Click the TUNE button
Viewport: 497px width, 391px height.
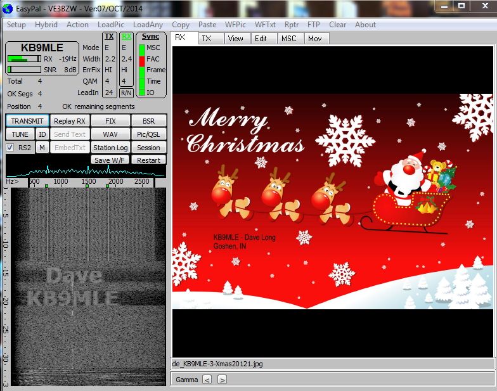20,134
